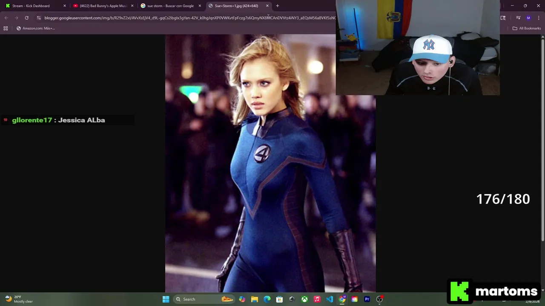Image resolution: width=545 pixels, height=306 pixels.
Task: Open Visual Studio Code from the taskbar
Action: [330, 299]
